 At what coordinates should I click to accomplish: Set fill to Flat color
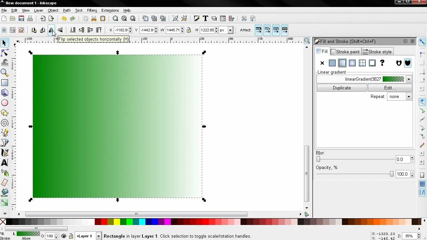click(x=332, y=63)
